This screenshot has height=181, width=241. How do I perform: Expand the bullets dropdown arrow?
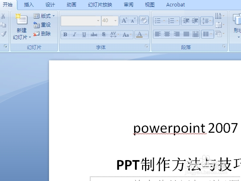coord(164,21)
